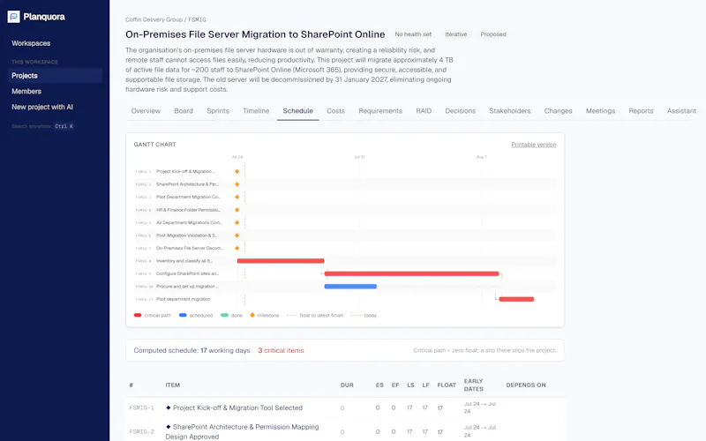Click the DEPENDS ON column header

[525, 385]
